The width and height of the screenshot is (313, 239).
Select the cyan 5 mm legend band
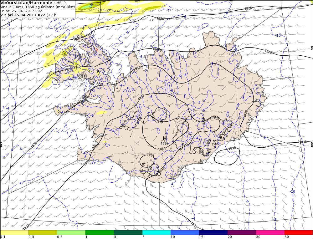156,233
